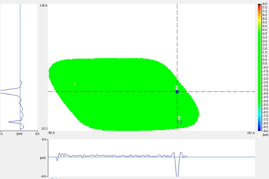The width and height of the screenshot is (269, 179).
Task: Click the X-axis minimum value -55.8
Action: pos(51,133)
